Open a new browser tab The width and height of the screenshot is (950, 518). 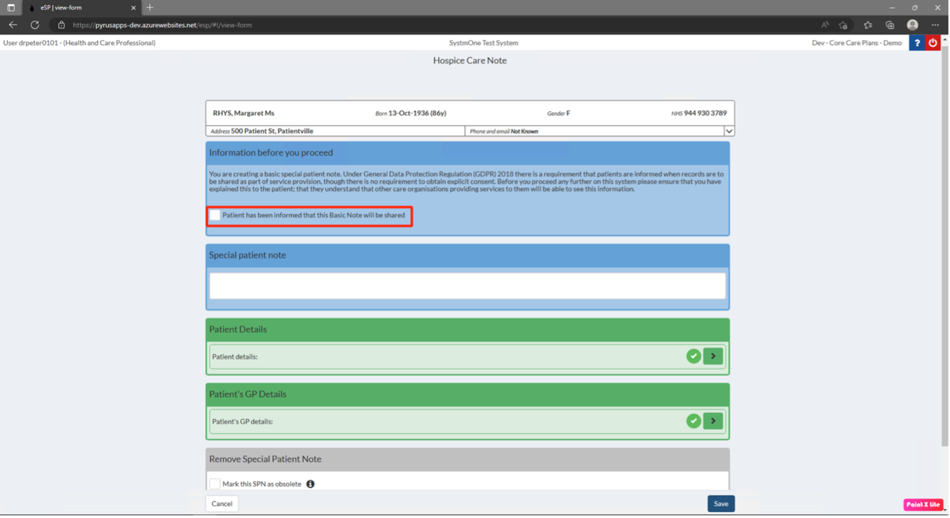click(150, 7)
